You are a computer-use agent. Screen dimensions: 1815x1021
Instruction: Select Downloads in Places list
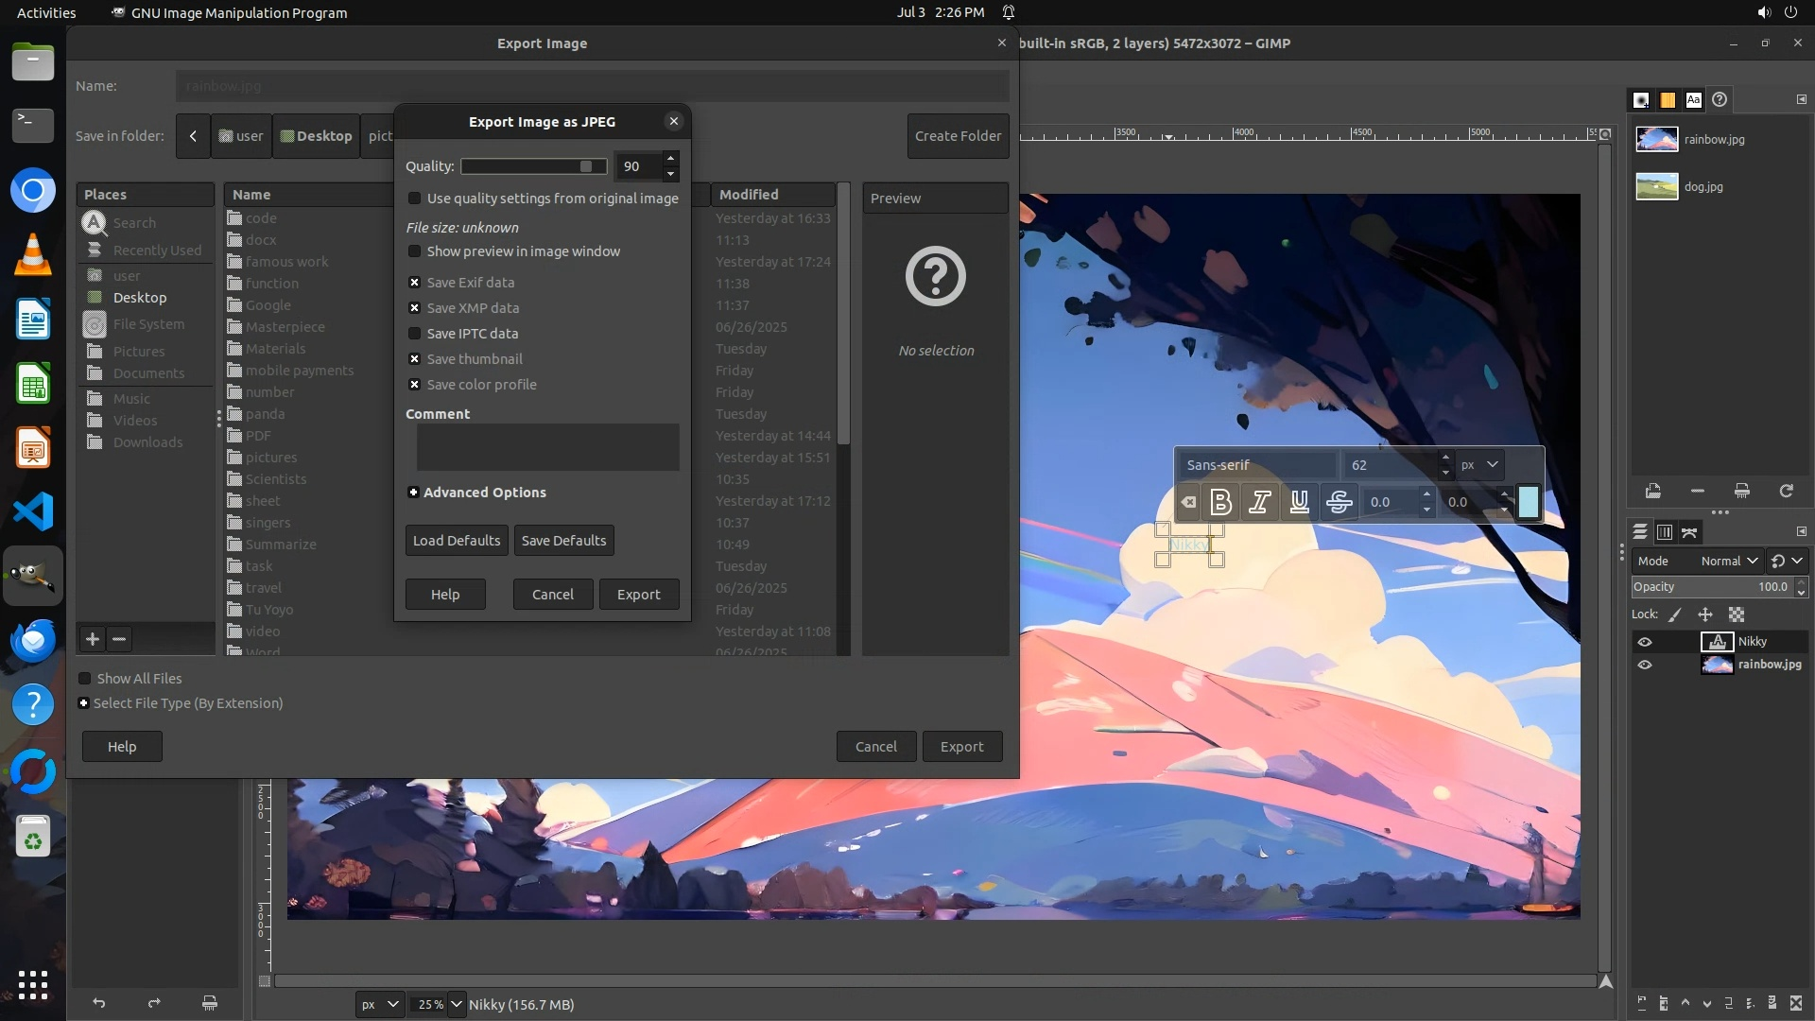tap(147, 442)
